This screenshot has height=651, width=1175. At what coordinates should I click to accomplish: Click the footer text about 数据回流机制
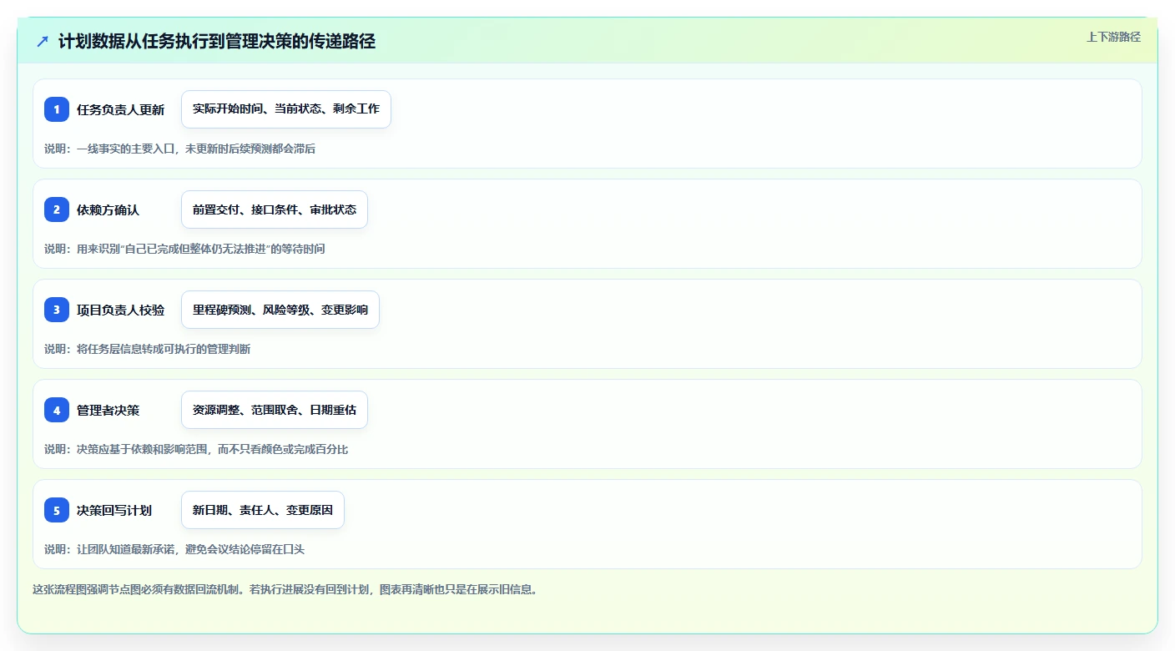(285, 589)
